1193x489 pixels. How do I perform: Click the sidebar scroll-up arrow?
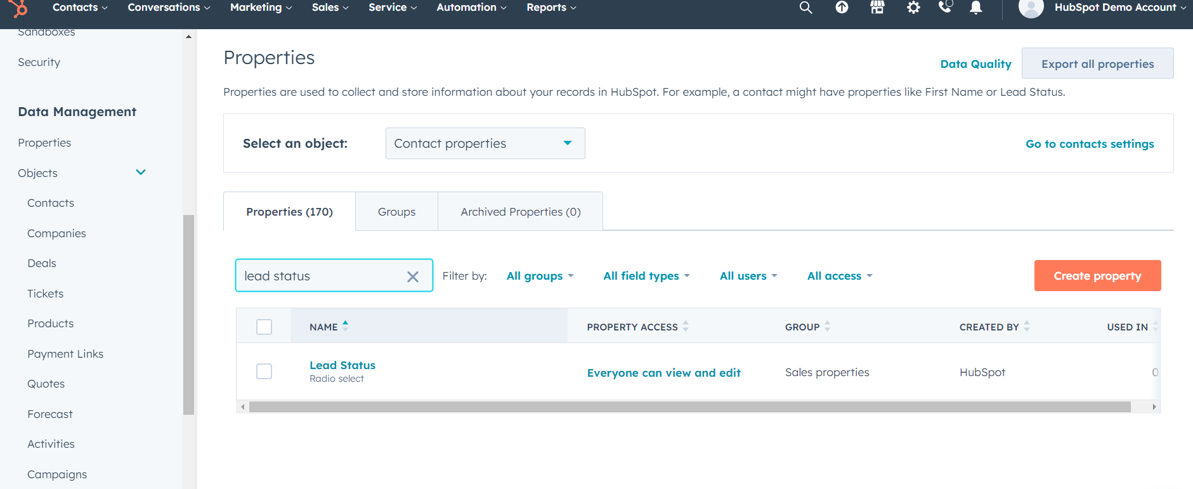[188, 37]
